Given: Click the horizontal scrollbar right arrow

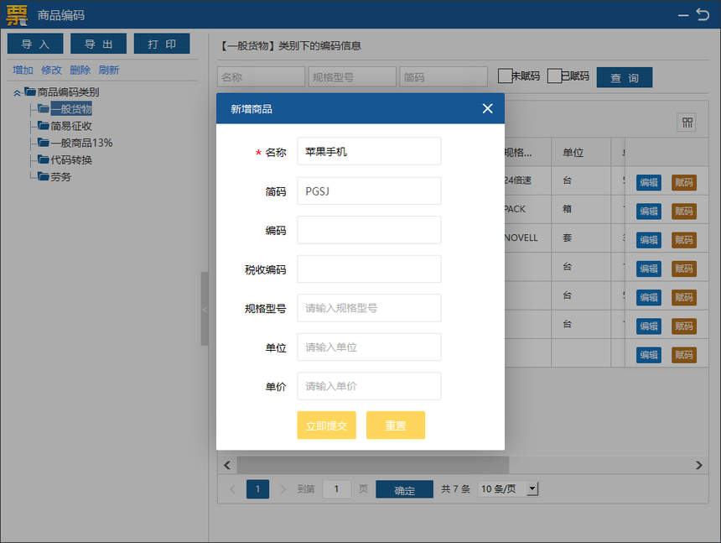Looking at the screenshot, I should 699,465.
